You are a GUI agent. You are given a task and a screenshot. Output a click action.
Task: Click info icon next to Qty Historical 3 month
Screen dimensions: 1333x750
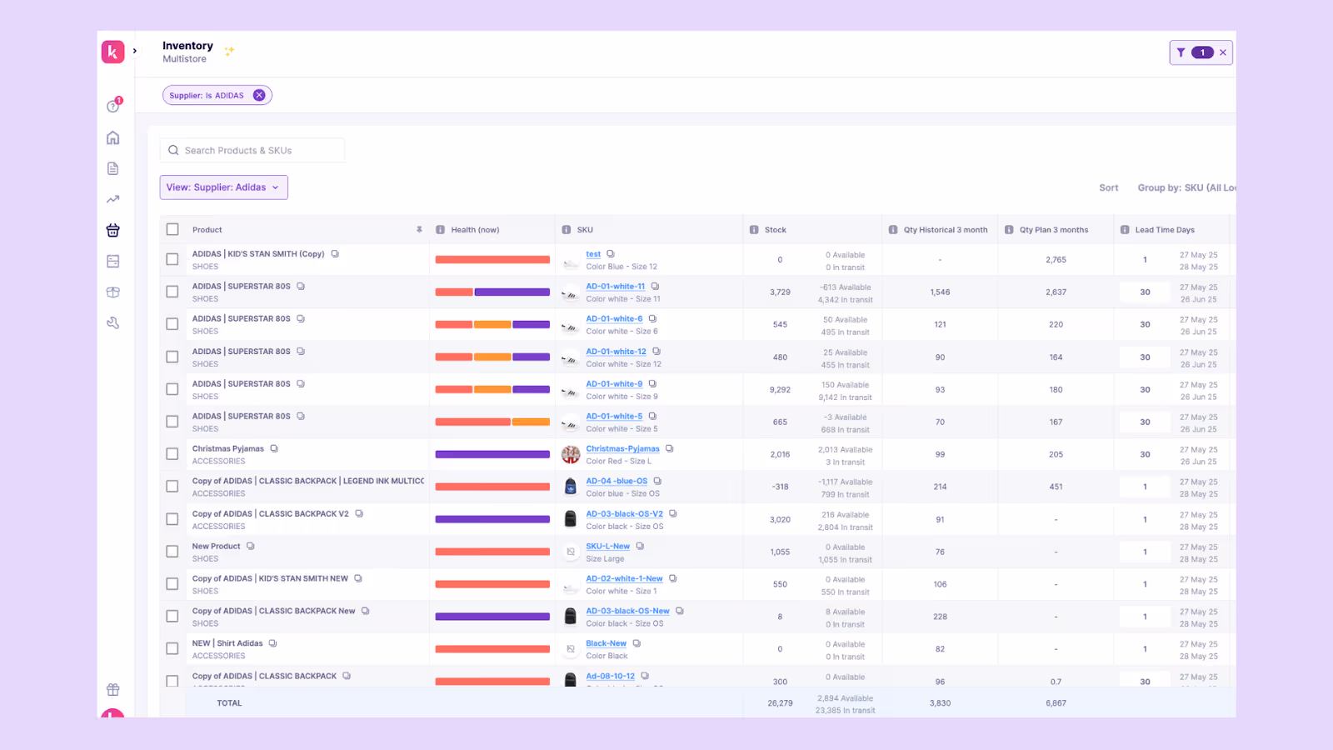[x=893, y=230]
